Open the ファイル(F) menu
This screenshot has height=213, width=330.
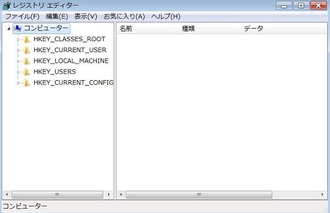point(23,16)
